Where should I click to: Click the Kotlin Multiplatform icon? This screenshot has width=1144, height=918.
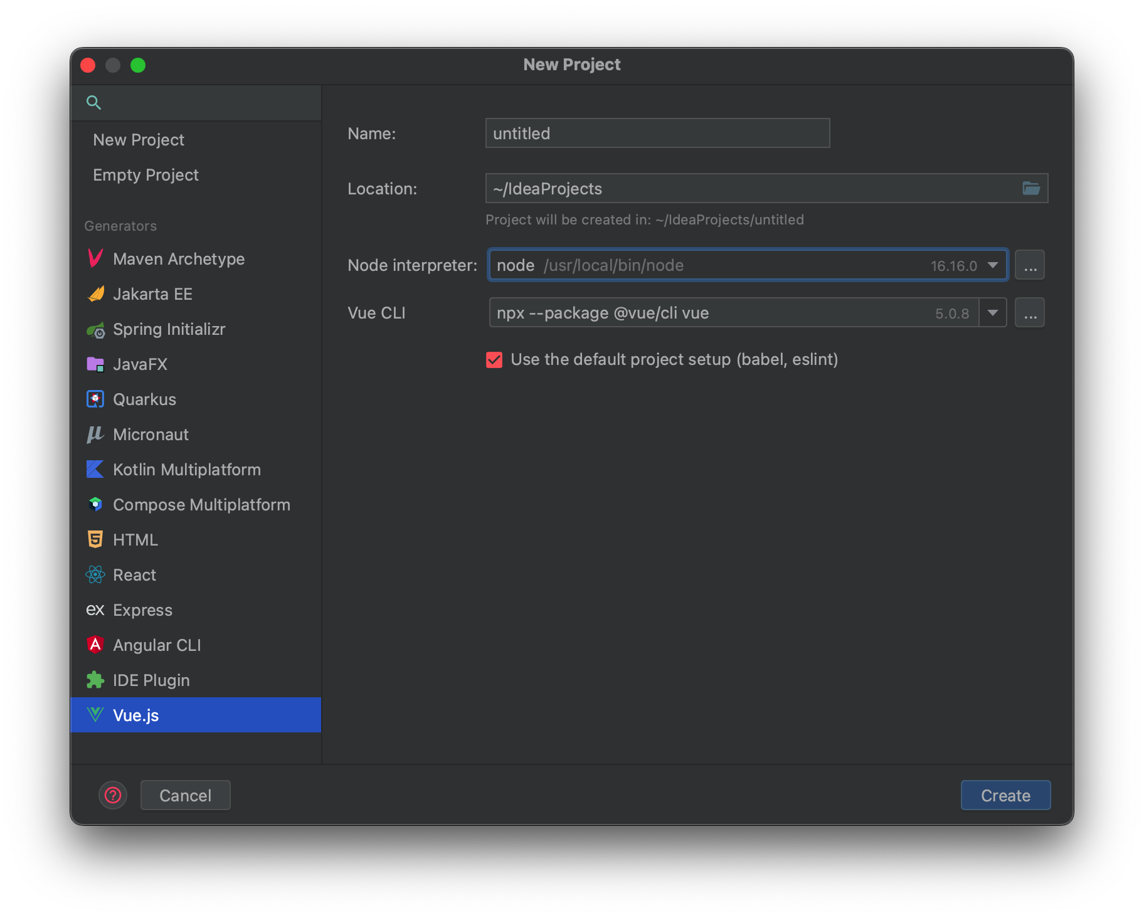[95, 470]
